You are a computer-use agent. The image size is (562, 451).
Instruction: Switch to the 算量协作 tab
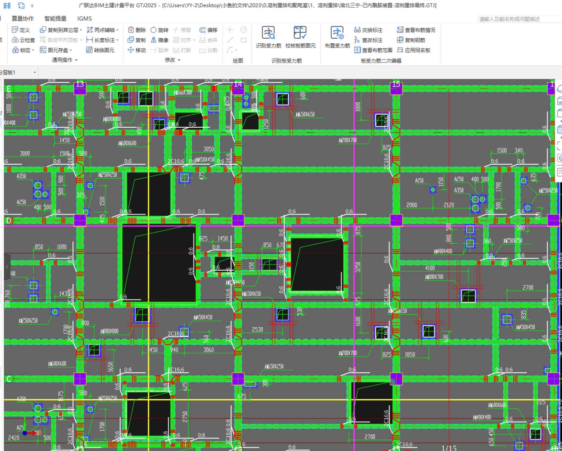click(x=23, y=18)
